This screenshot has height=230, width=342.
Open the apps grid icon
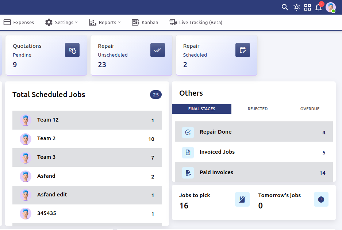(x=308, y=7)
